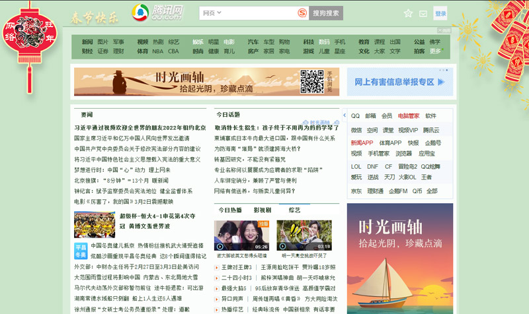The image size is (529, 314).
Task: Open the 应用宝 link
Action: tap(427, 154)
